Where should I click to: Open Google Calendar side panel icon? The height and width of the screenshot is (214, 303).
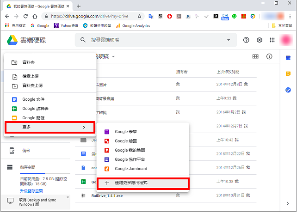[288, 58]
